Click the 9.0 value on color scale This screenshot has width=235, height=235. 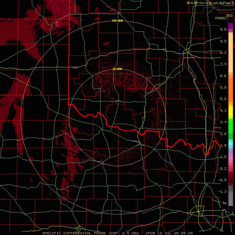(223, 41)
